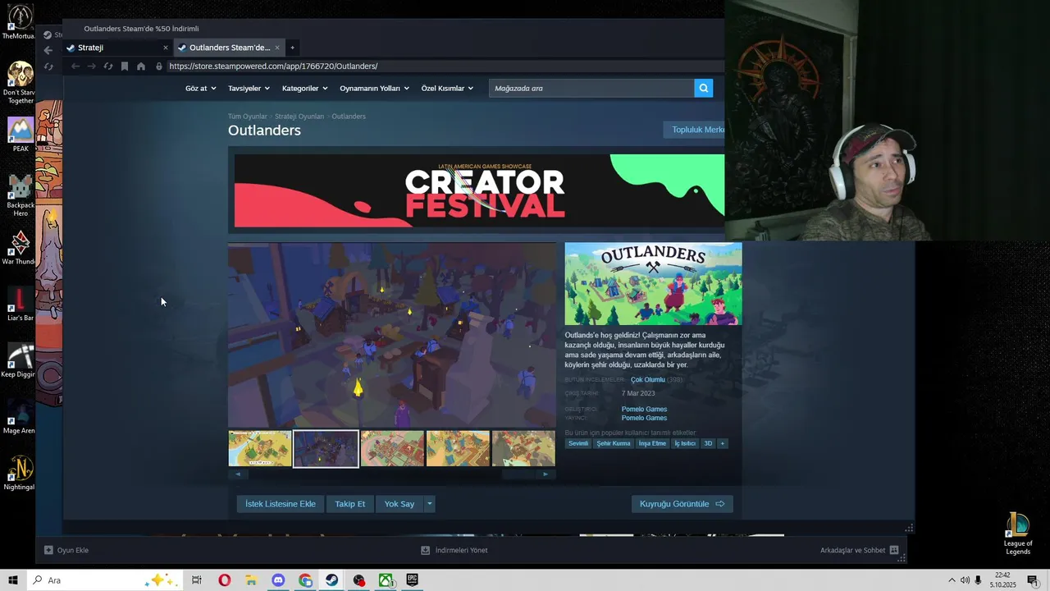
Task: Click Oyun Ekle at bottom left
Action: click(x=66, y=550)
